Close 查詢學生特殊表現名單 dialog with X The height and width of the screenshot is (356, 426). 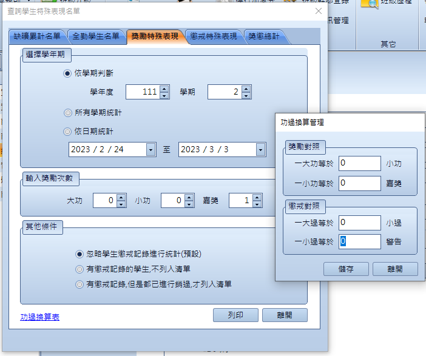point(319,10)
